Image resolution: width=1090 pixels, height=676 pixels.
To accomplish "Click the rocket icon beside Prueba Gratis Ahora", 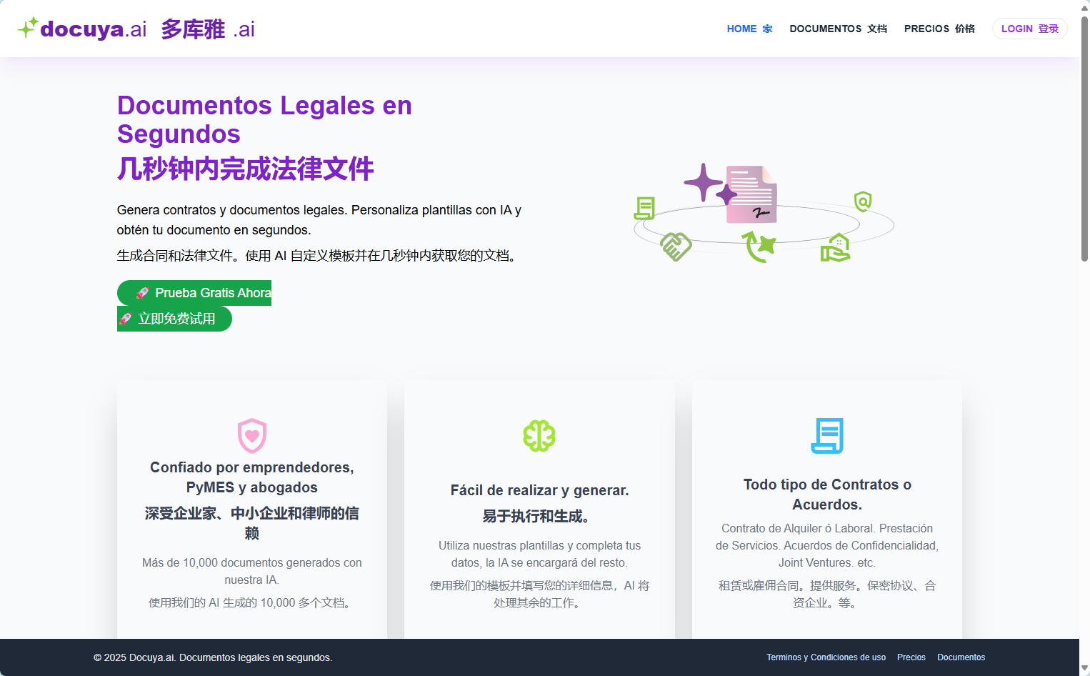I will [x=143, y=293].
